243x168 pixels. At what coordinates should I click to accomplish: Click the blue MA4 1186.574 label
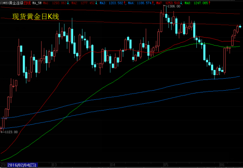[140, 3]
